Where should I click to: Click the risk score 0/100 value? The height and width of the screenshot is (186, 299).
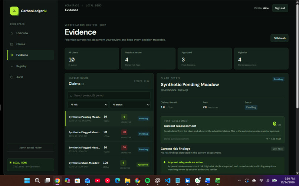pyautogui.click(x=277, y=124)
